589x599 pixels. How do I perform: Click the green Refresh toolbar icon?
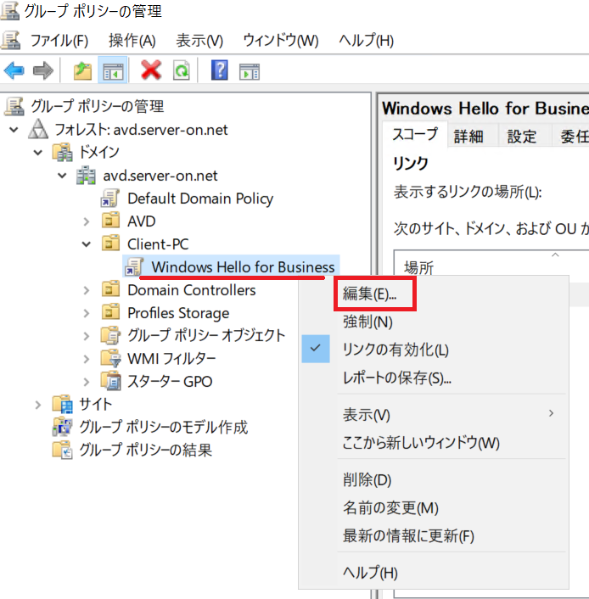click(181, 70)
